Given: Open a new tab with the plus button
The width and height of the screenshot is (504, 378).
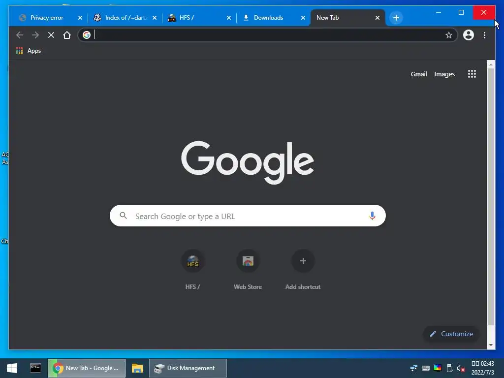Looking at the screenshot, I should [x=396, y=18].
